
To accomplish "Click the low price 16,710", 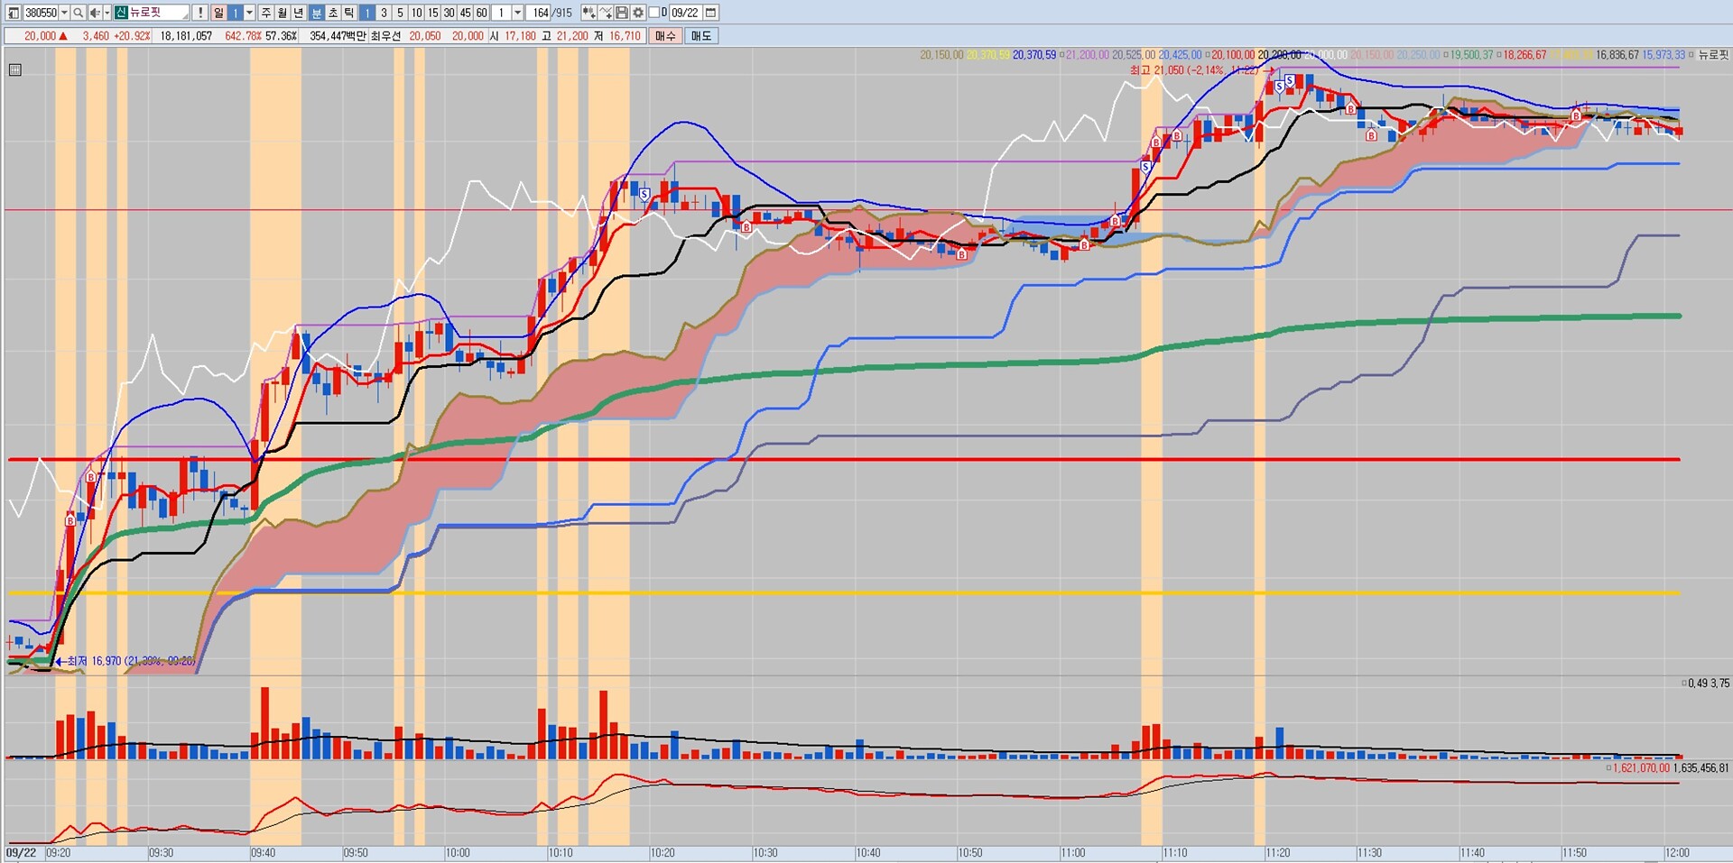I will [x=625, y=36].
